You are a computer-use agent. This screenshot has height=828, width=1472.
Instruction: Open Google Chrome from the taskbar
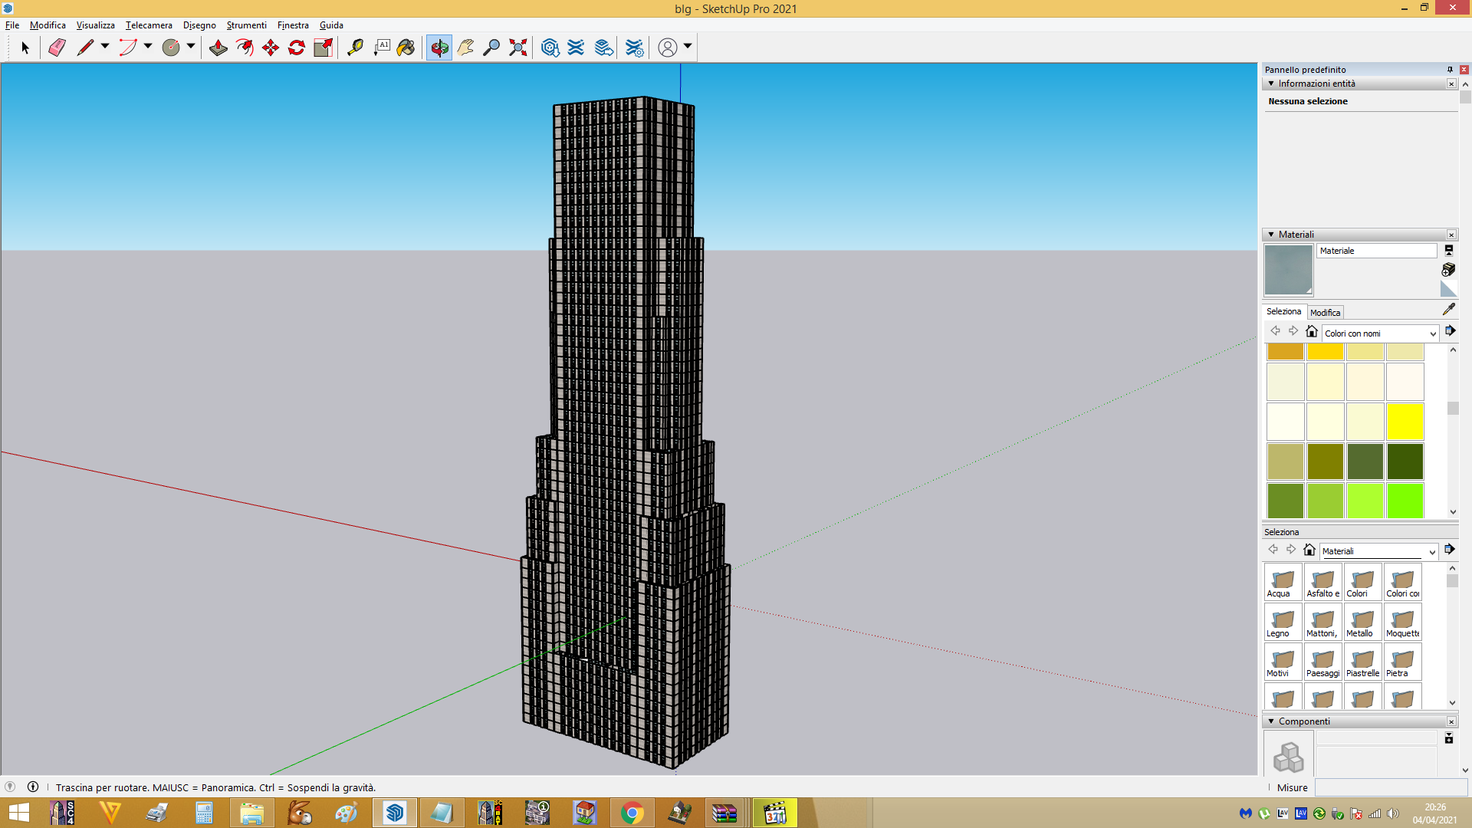click(x=632, y=813)
